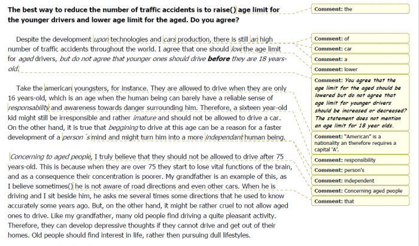Click the marked word "american" in the text
The height and width of the screenshot is (246, 419).
click(x=58, y=87)
